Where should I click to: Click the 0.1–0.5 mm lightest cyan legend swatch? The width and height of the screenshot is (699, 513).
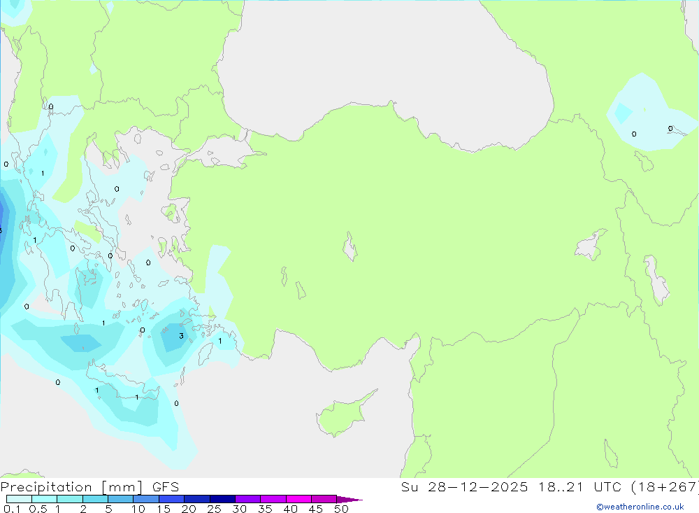point(19,499)
